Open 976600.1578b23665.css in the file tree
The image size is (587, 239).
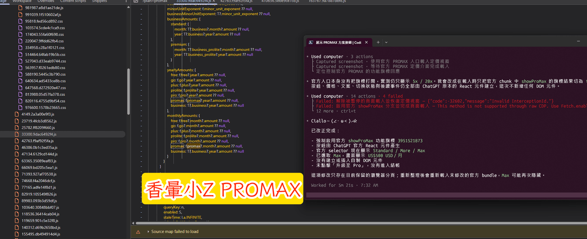click(x=45, y=108)
